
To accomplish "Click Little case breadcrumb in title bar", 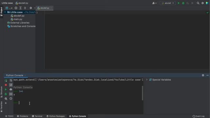I will (x=7, y=3).
